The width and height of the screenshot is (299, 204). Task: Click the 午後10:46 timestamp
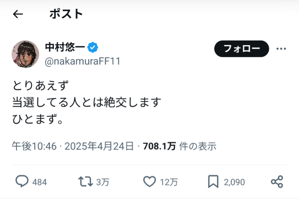pyautogui.click(x=34, y=146)
